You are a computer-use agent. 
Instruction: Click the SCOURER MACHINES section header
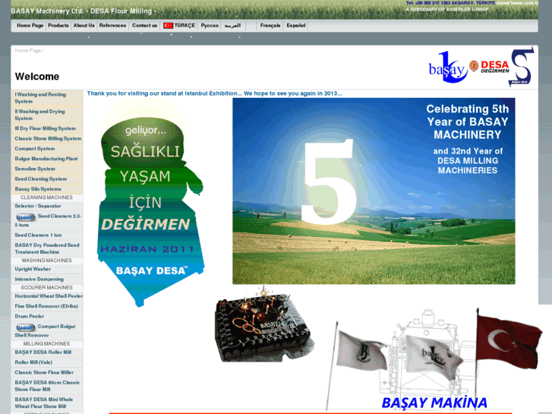coord(46,288)
